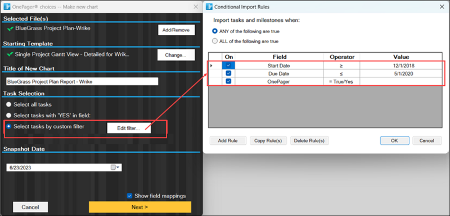Choose Select tasks with 'YES' in field
Screen dimensions: 450x216
pos(9,116)
